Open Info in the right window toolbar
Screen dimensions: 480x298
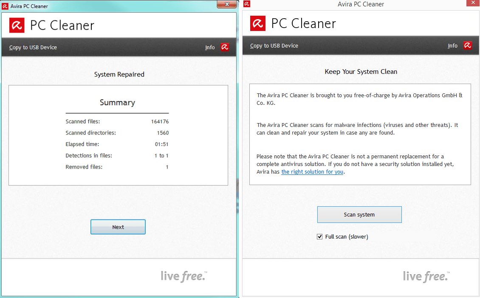(x=452, y=45)
